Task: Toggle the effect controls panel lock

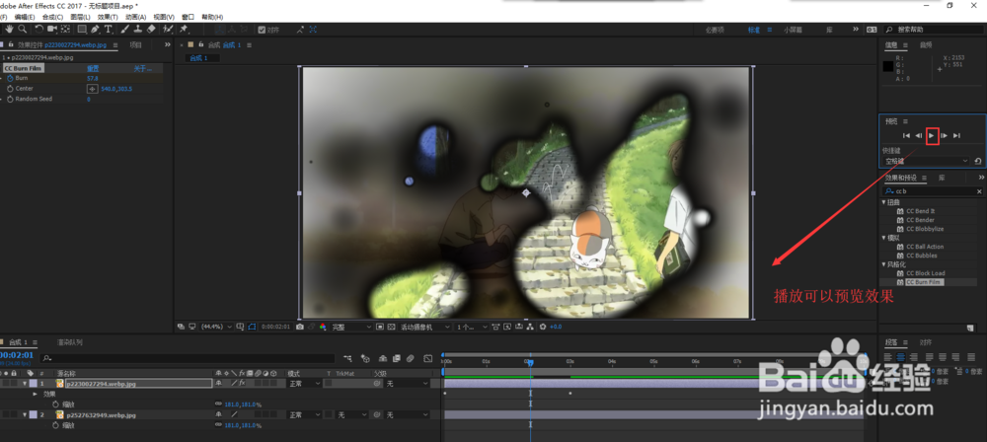Action: point(11,44)
